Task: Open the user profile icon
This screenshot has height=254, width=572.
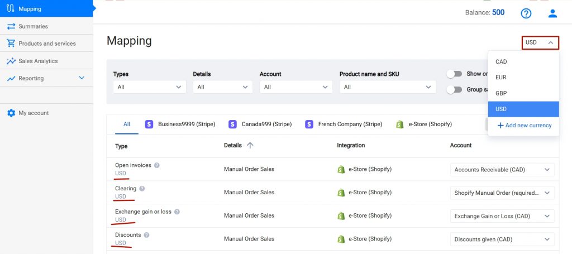Action: (552, 13)
